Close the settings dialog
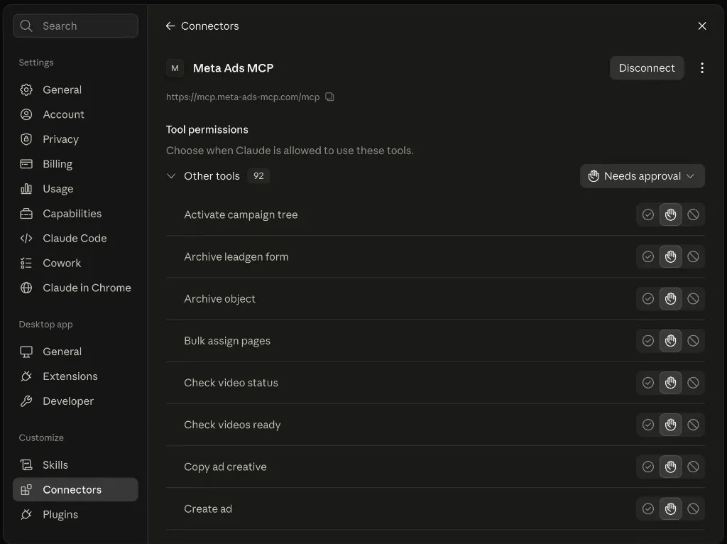727x544 pixels. coord(702,26)
